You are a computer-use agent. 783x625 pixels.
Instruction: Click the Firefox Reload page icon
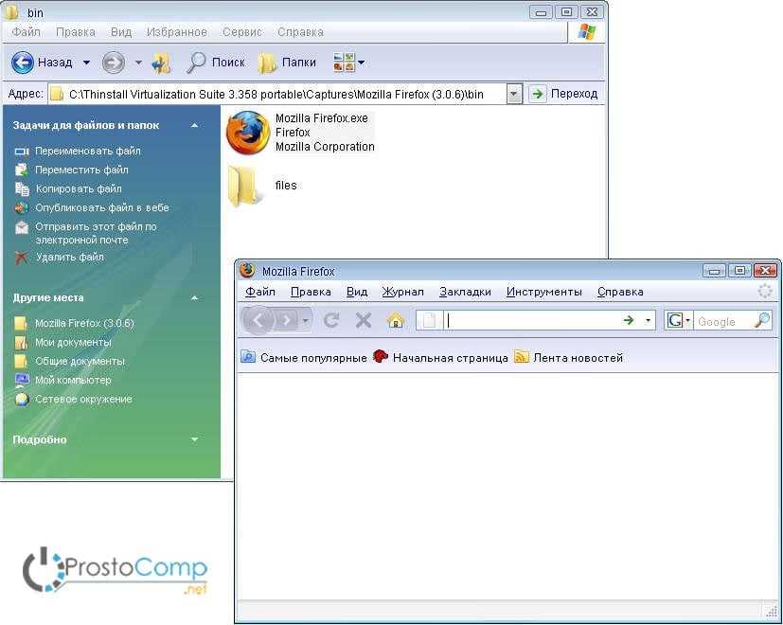tap(331, 320)
